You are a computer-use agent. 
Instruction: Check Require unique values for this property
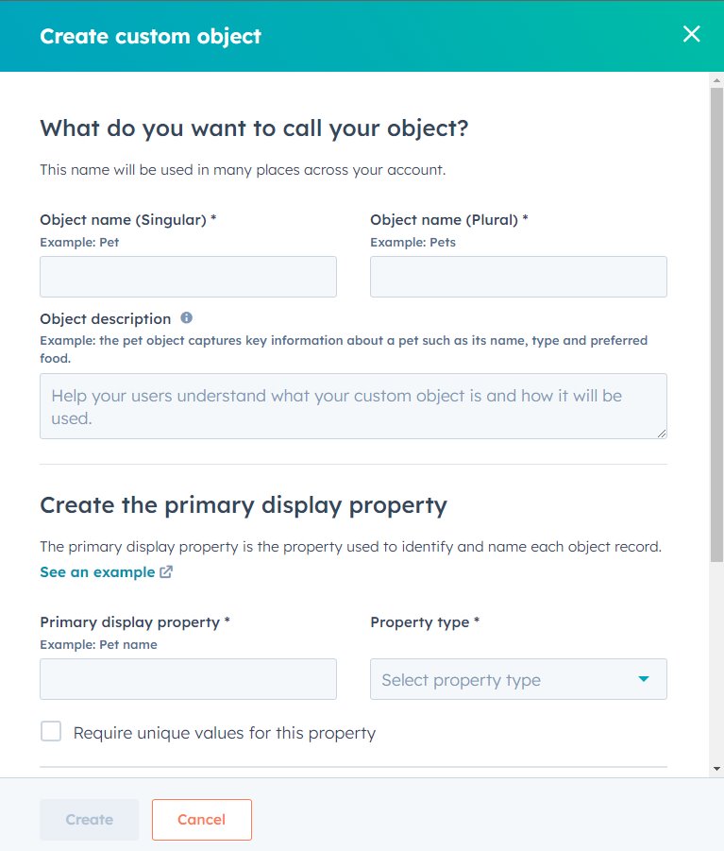click(51, 730)
